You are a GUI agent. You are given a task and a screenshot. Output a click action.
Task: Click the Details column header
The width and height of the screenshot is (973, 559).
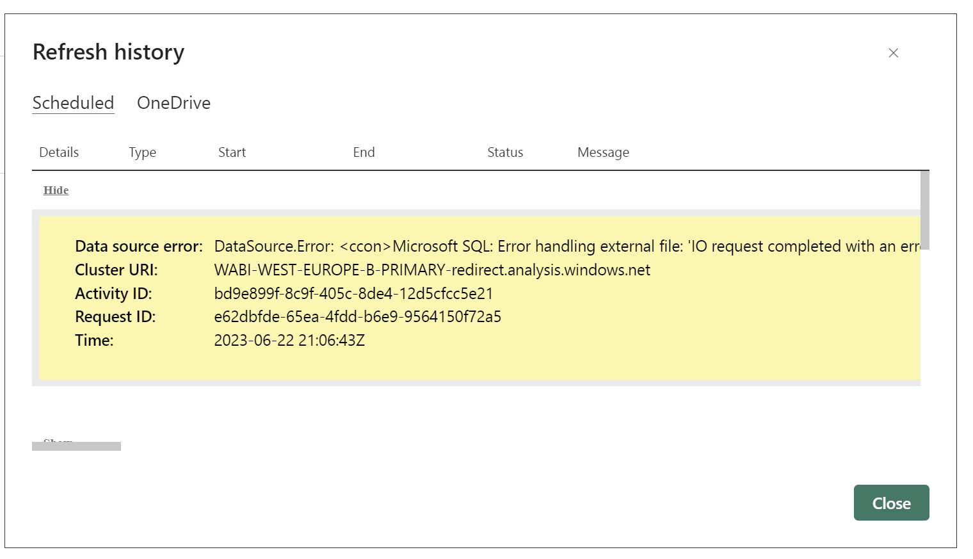click(58, 152)
